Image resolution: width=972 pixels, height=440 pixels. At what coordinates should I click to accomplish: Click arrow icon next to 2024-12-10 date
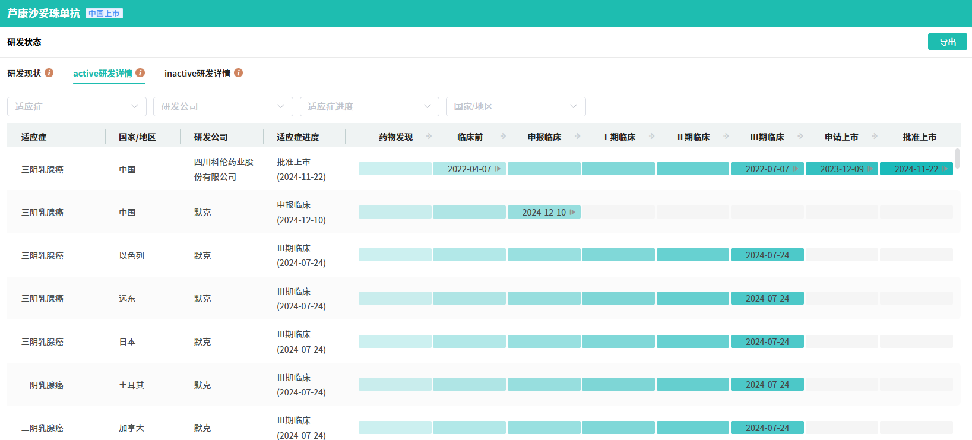[572, 212]
